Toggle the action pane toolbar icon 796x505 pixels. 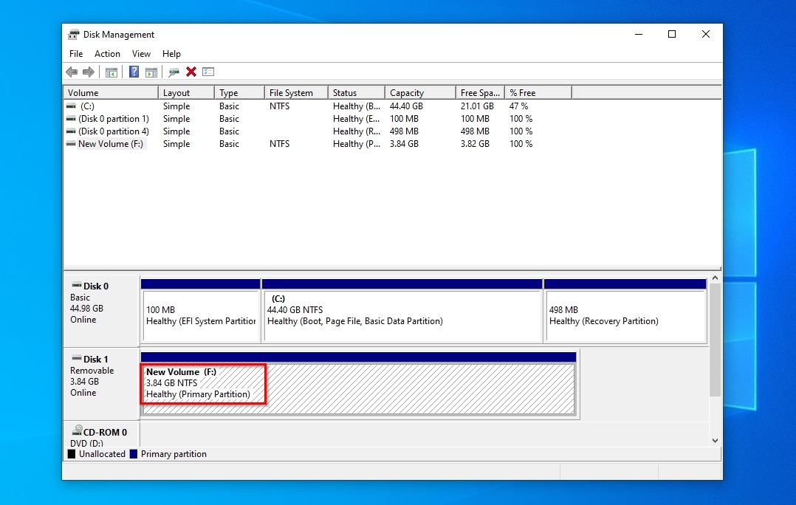pos(151,72)
